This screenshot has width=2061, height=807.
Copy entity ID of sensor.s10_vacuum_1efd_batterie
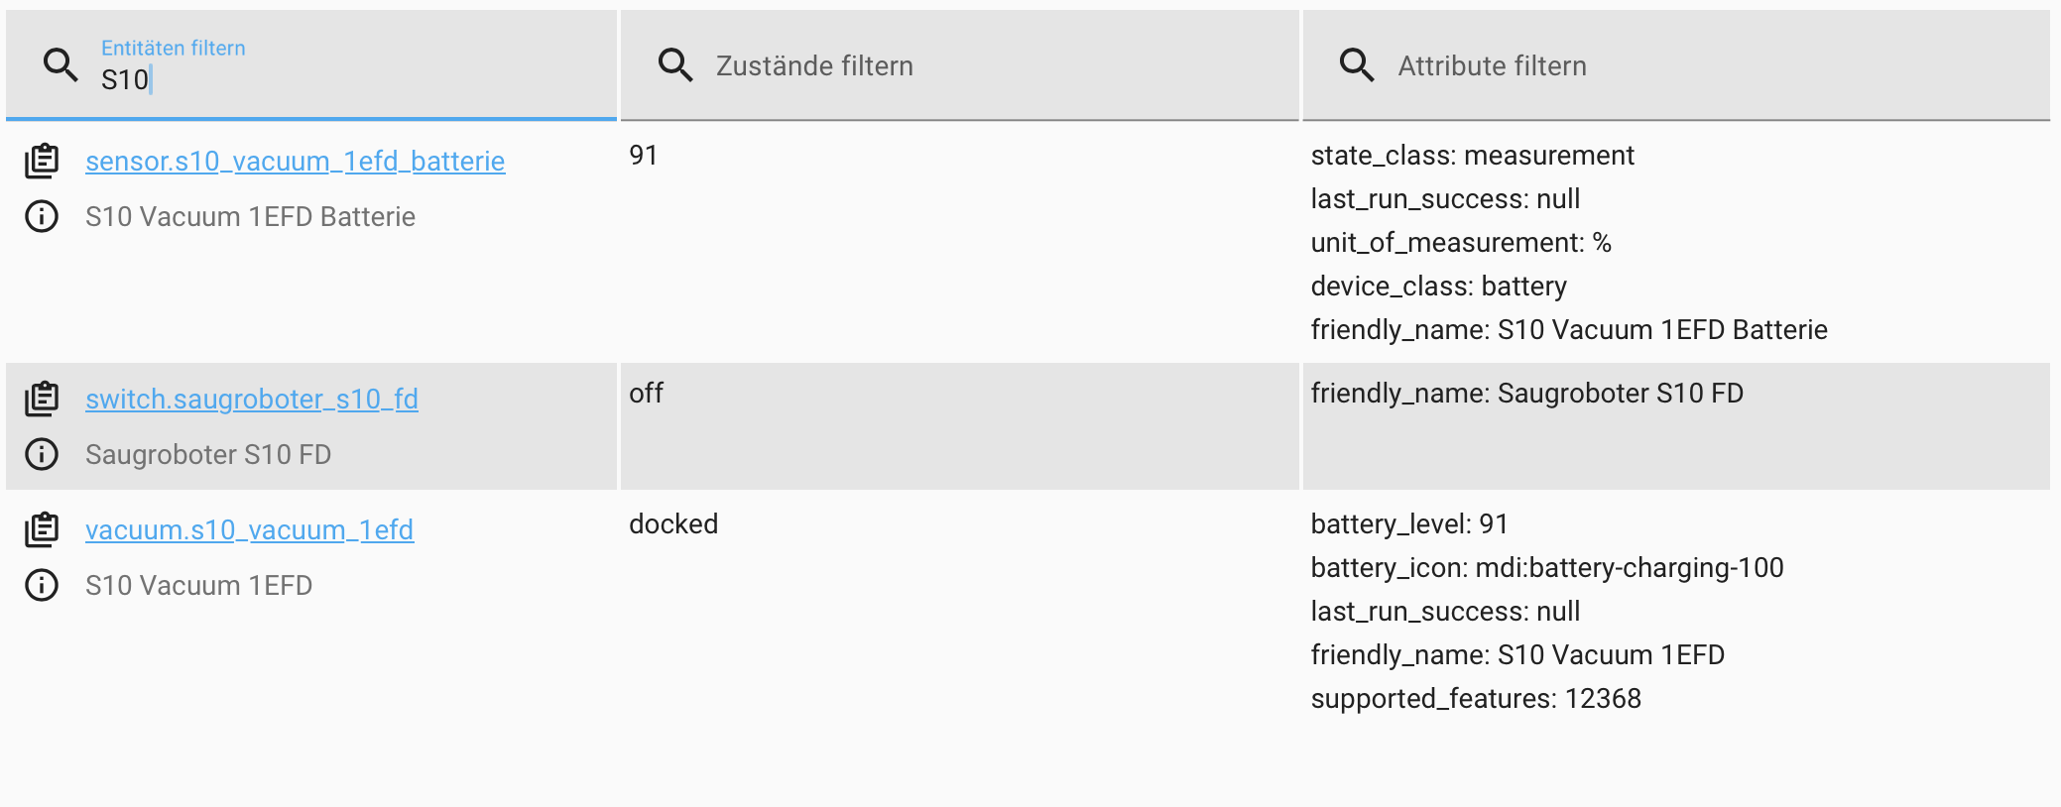tap(42, 161)
